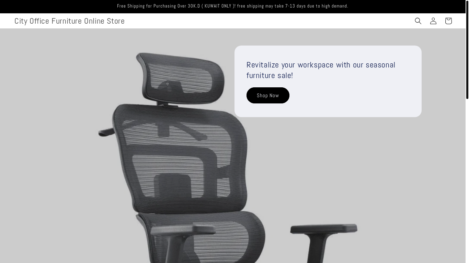Click the chair's seat cushion
Viewport: 469px width, 263px height.
tap(206, 236)
